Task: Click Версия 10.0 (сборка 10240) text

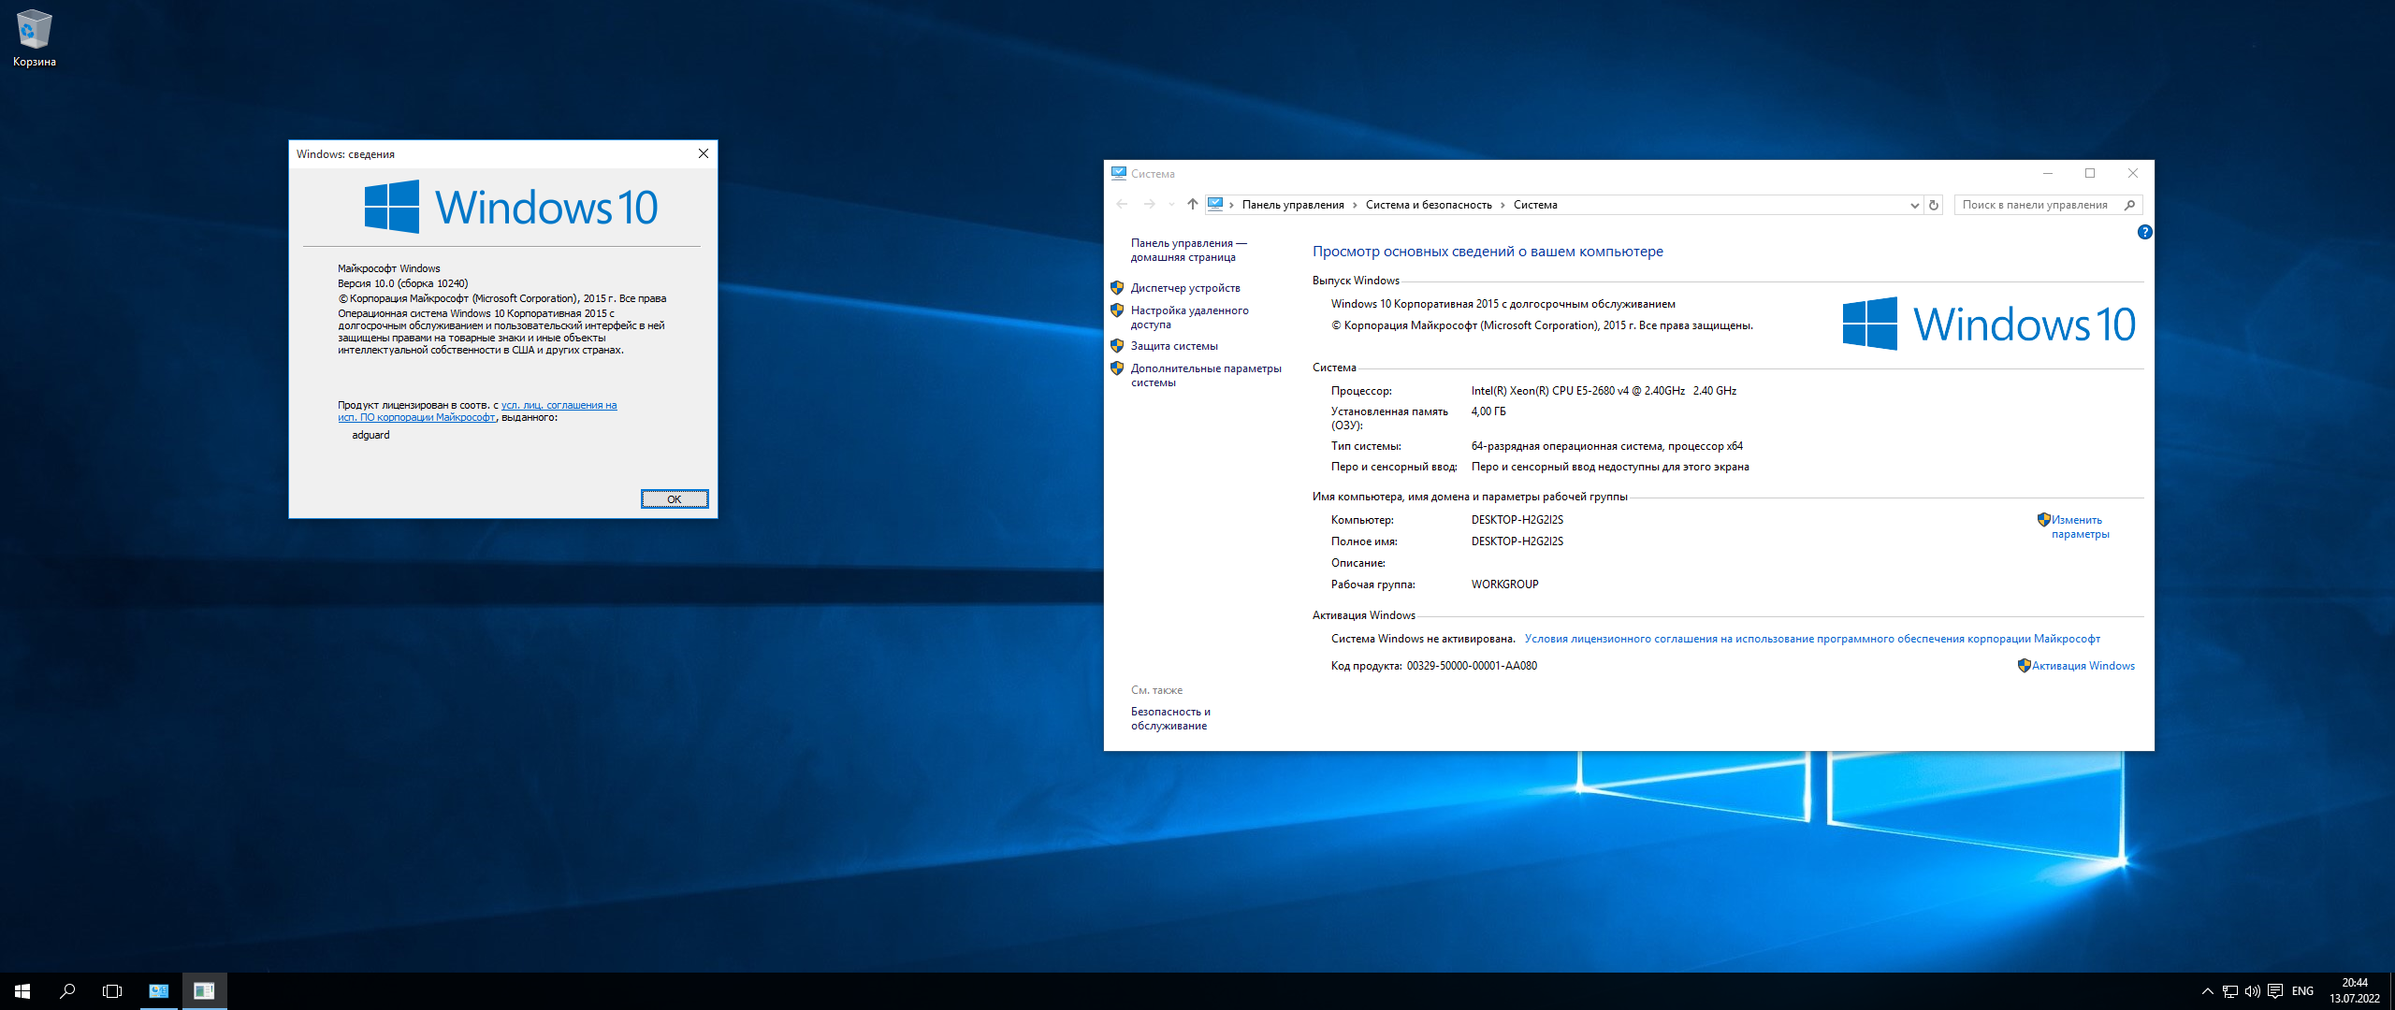Action: coord(403,283)
